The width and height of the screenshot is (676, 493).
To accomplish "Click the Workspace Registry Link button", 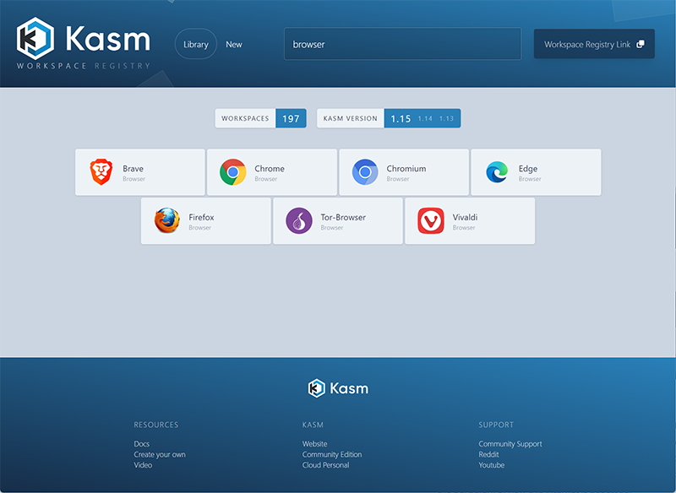I will click(594, 44).
